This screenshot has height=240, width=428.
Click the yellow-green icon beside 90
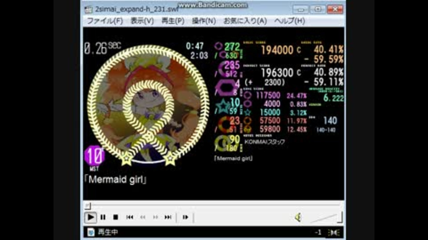(222, 143)
